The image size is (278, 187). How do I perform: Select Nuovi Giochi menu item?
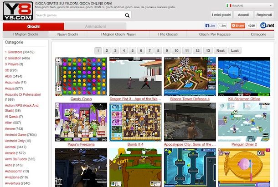[x=68, y=34]
